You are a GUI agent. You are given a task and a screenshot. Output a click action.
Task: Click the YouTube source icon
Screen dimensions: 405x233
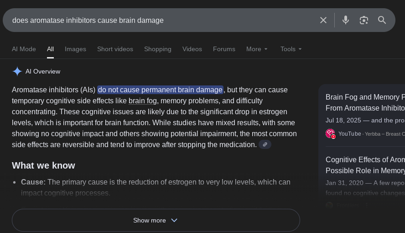point(330,133)
